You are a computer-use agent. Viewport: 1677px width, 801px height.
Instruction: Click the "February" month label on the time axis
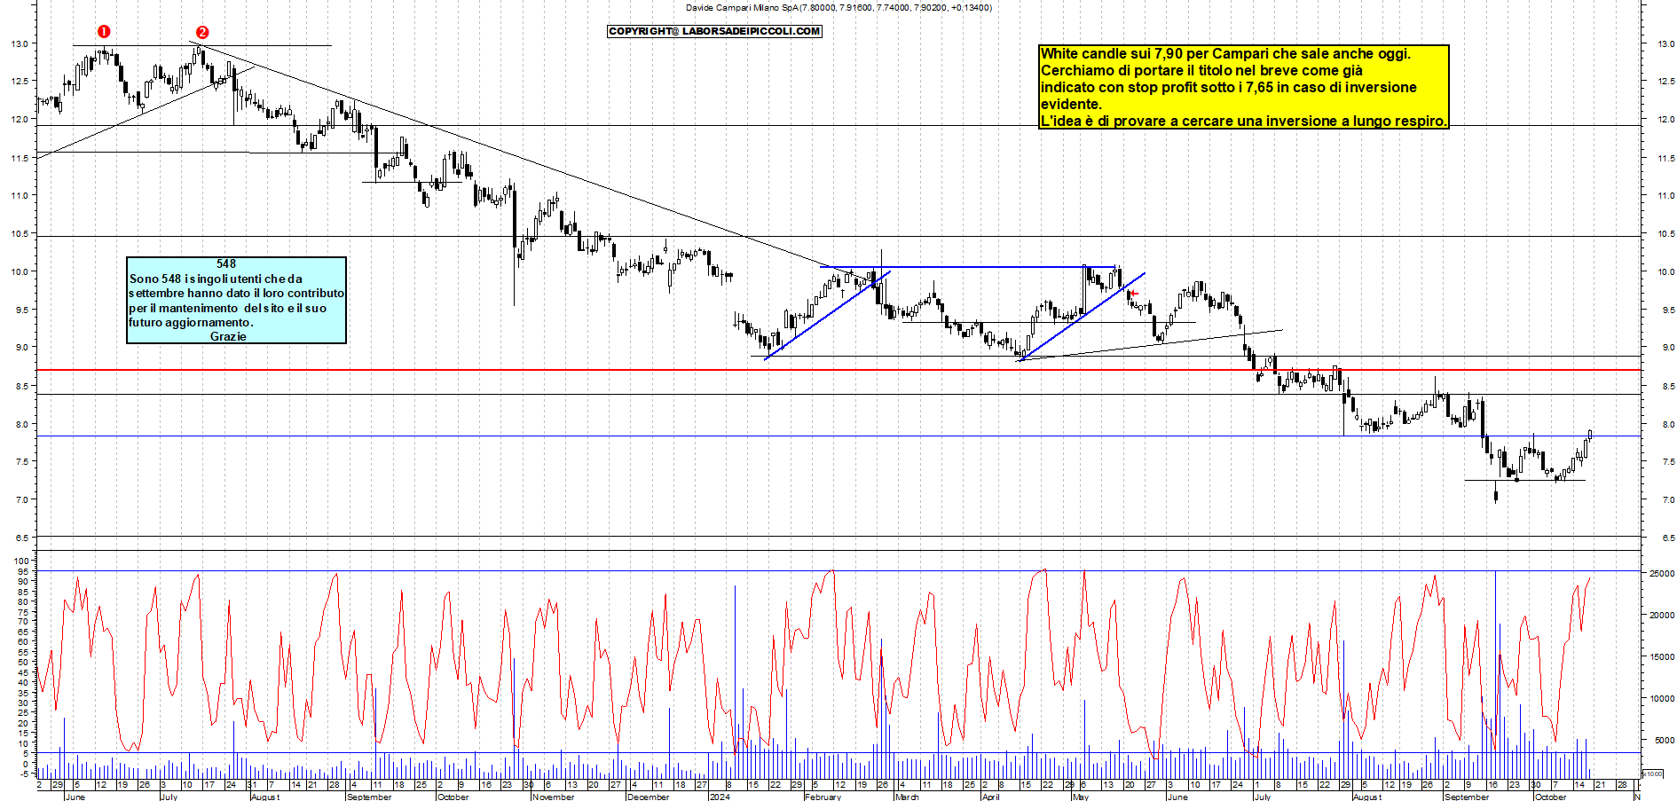coord(823,797)
